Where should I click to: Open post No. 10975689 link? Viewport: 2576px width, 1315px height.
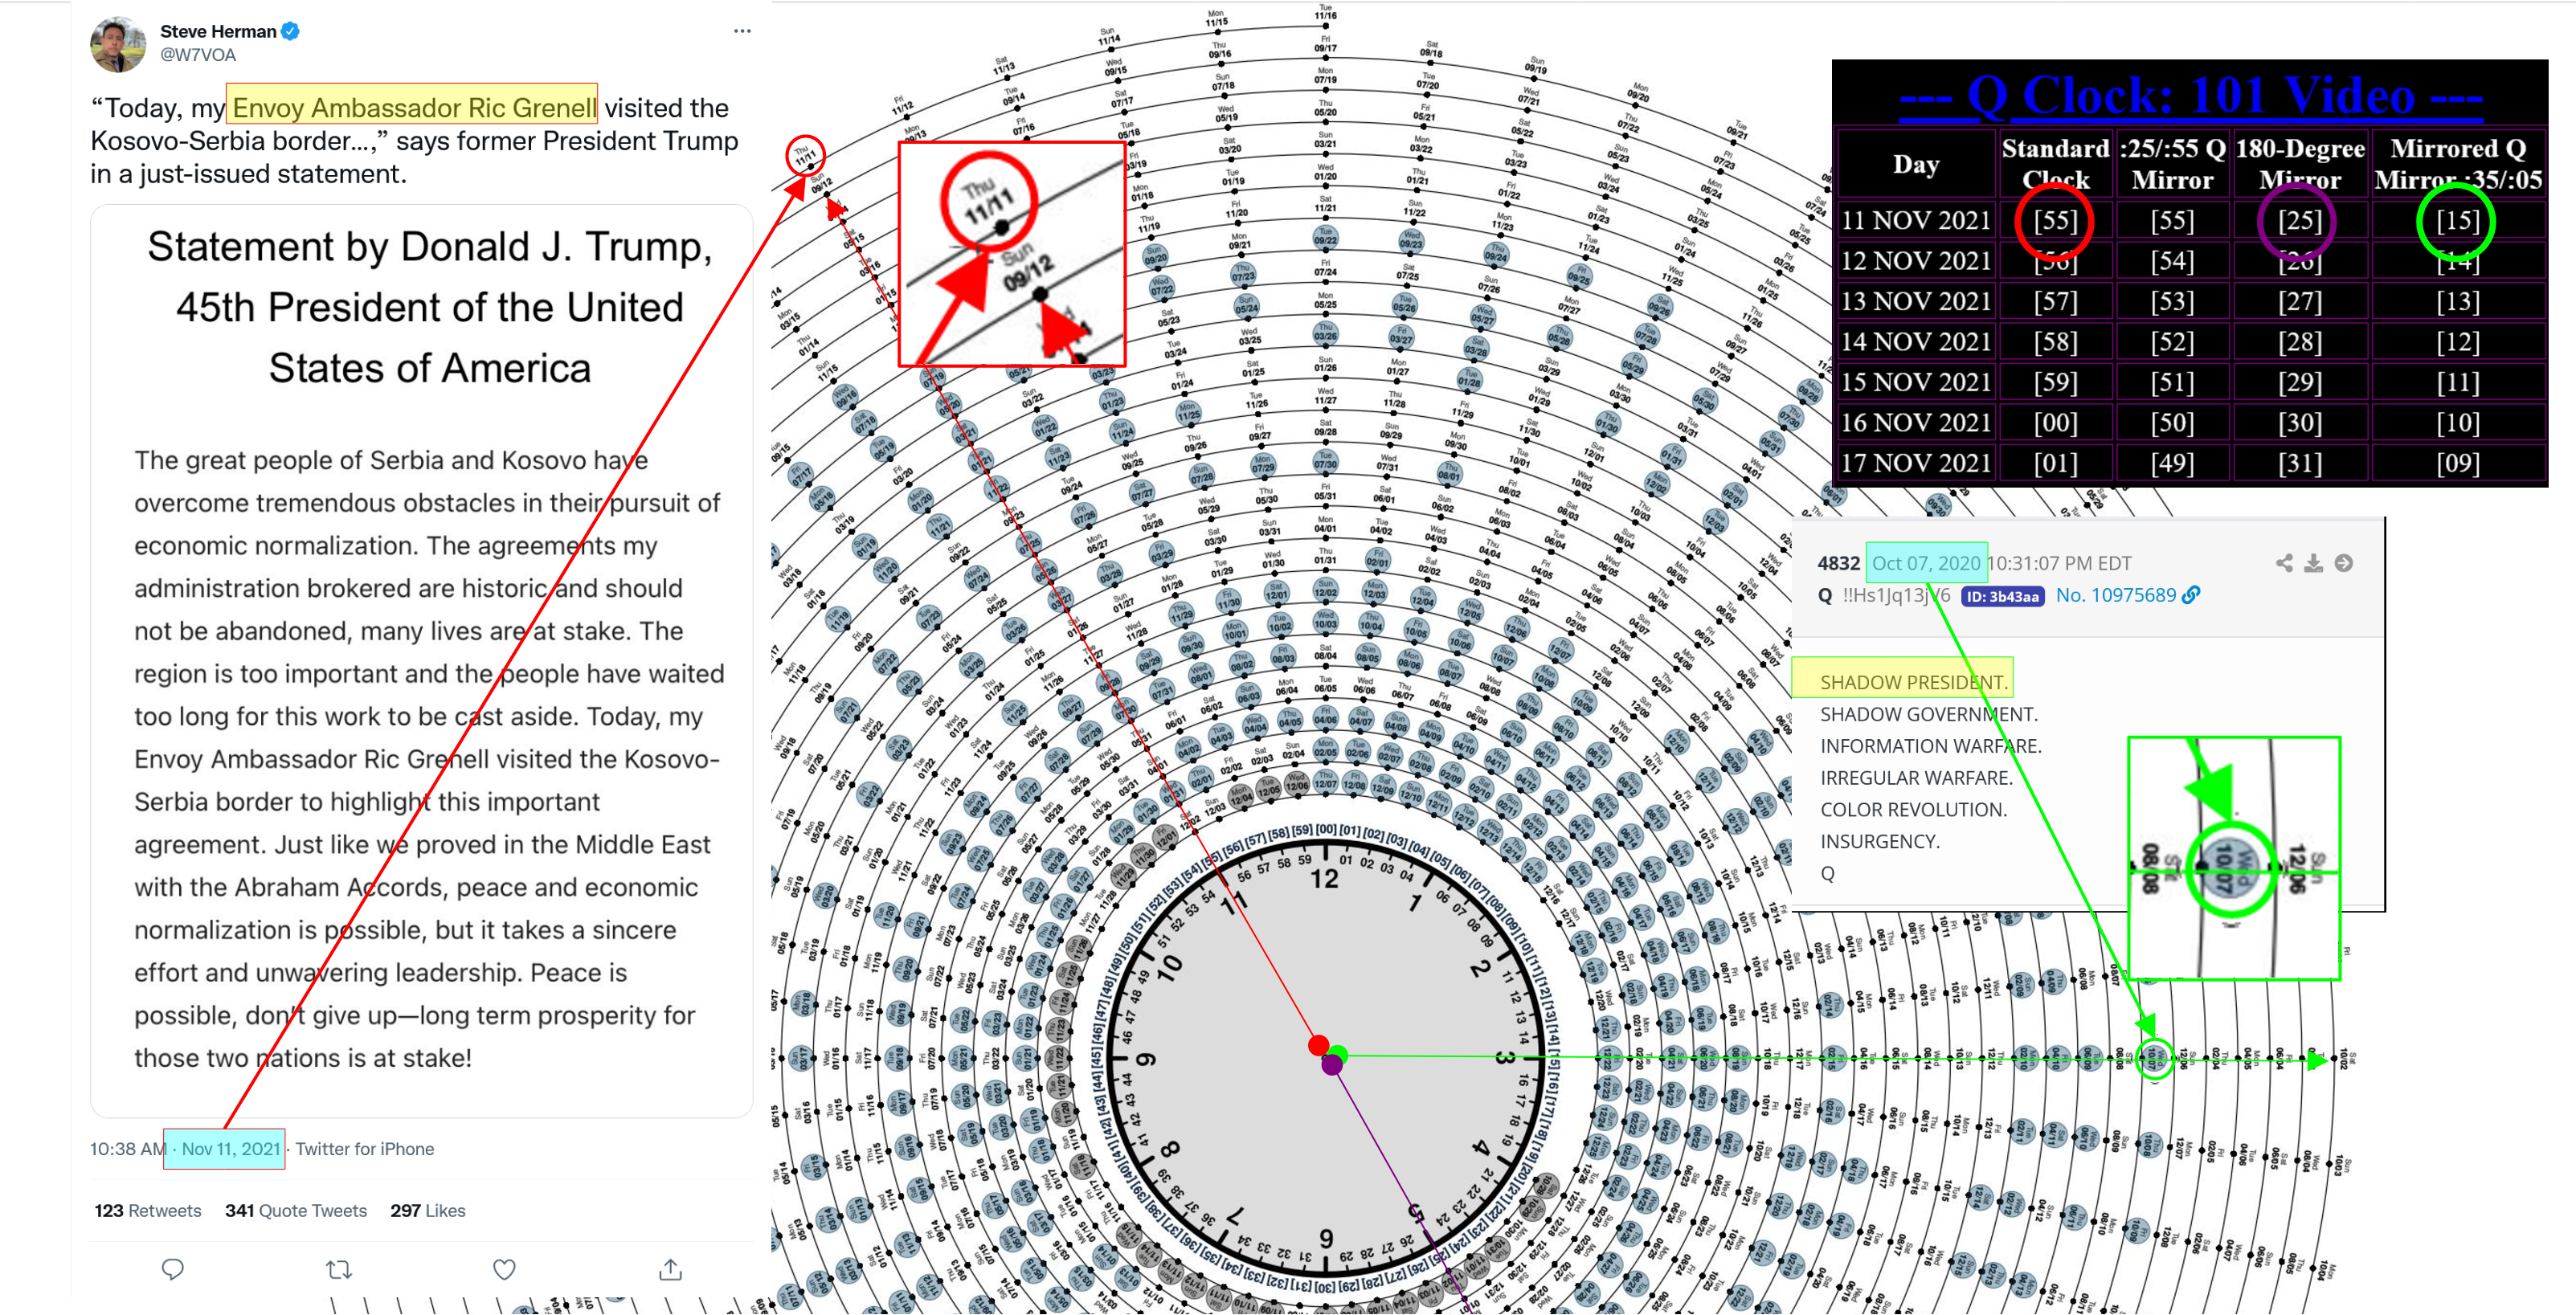click(2116, 595)
